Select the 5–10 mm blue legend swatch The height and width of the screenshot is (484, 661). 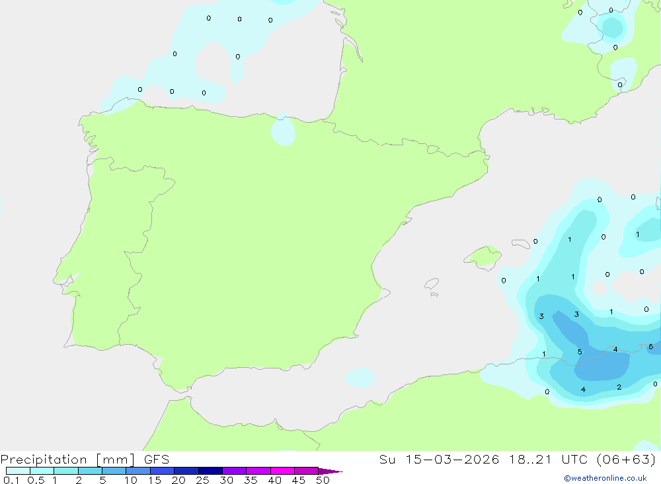114,471
